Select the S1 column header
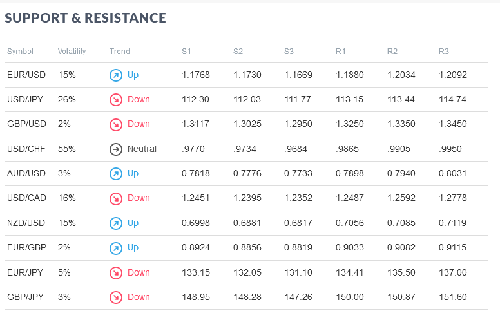Screen dimensions: 500x311 pyautogui.click(x=186, y=52)
